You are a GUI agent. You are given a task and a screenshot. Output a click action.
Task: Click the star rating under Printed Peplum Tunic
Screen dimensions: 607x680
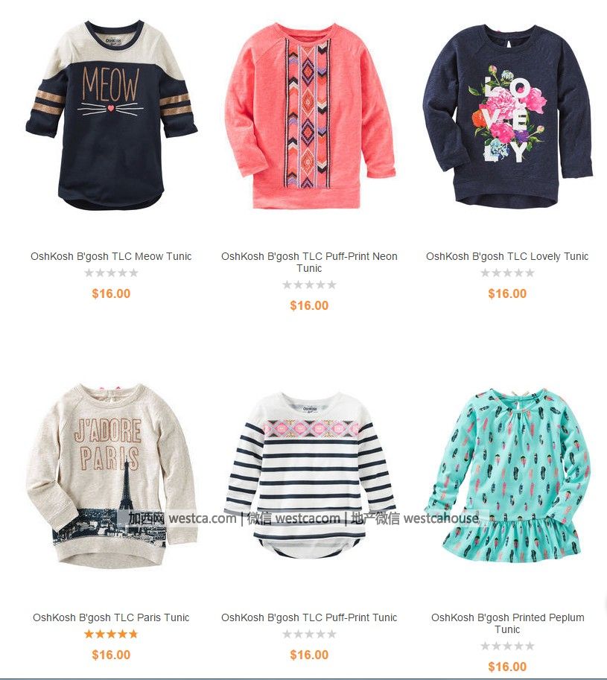pyautogui.click(x=507, y=646)
